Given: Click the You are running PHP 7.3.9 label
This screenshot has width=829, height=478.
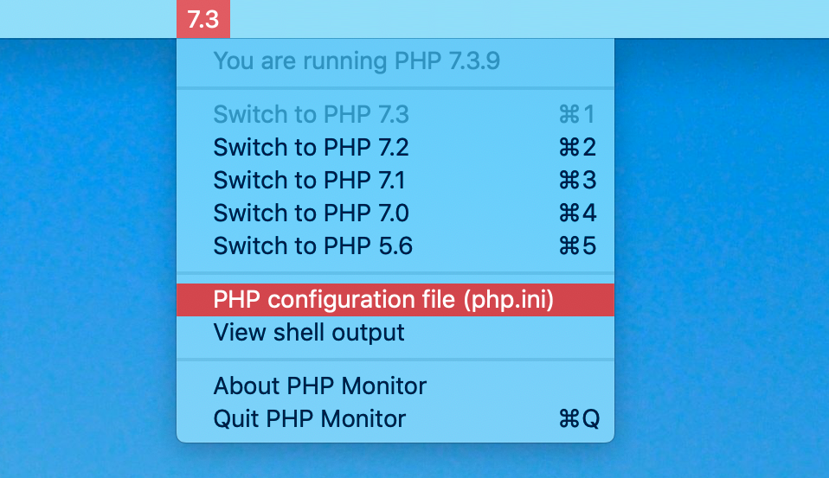Looking at the screenshot, I should point(357,61).
